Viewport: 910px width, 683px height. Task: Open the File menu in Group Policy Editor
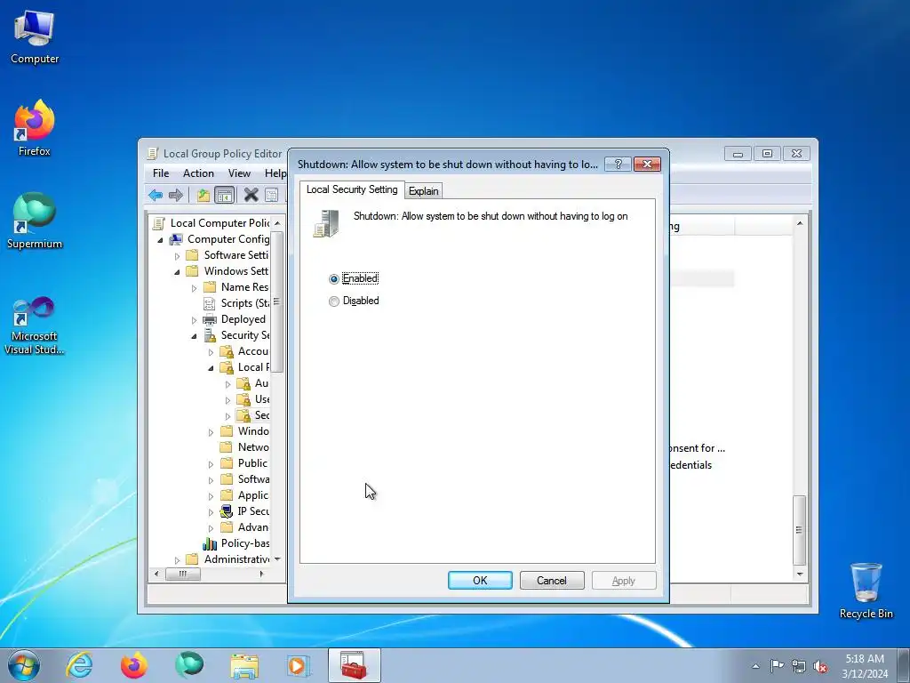coord(161,173)
